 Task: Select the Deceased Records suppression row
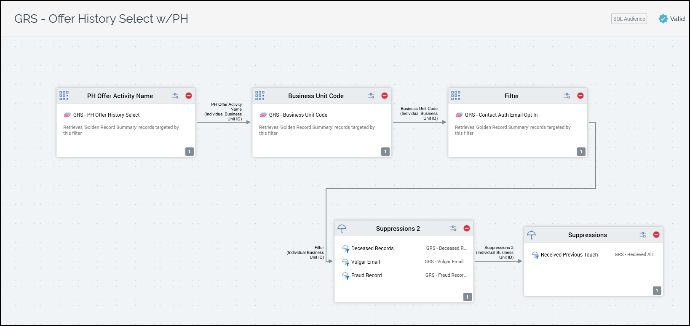372,249
